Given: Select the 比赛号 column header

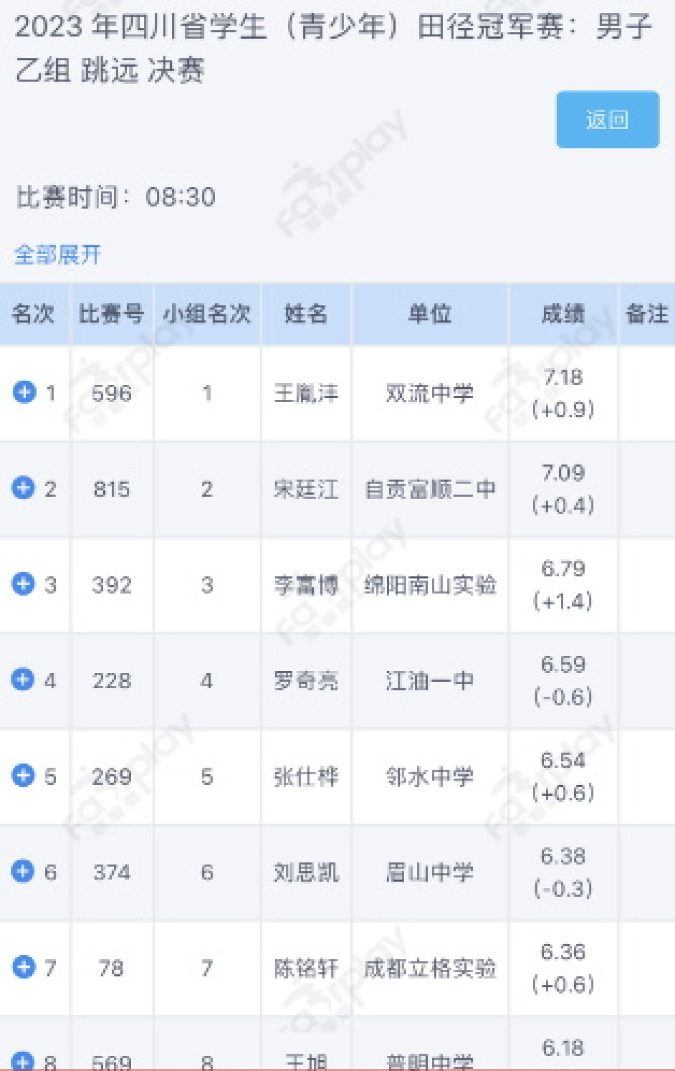Looking at the screenshot, I should 111,314.
